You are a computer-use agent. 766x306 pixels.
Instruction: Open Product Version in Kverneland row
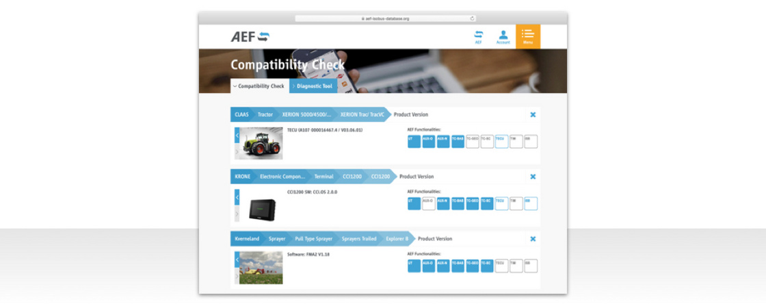click(x=435, y=238)
